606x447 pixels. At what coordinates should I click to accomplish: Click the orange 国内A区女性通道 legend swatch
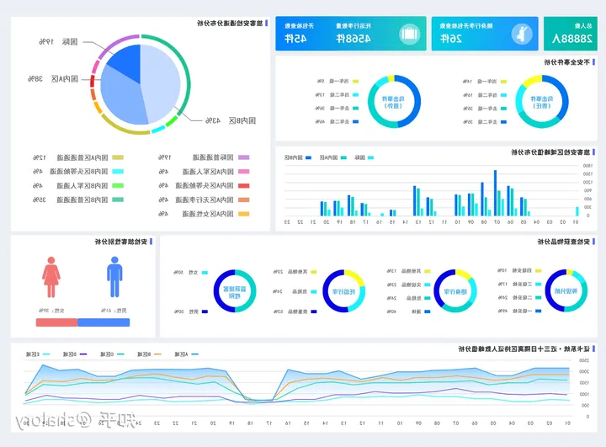tap(243, 214)
